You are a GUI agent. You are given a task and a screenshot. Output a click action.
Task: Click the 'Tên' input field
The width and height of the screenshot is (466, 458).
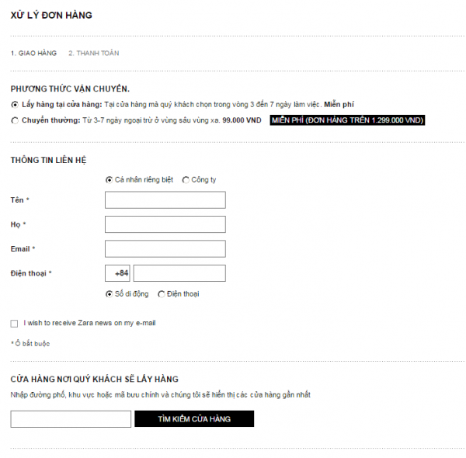[x=165, y=200]
